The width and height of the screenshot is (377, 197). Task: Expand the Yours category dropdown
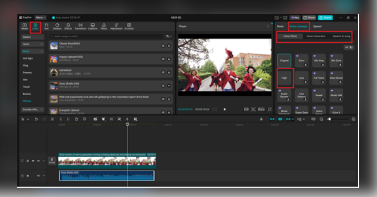tap(33, 44)
